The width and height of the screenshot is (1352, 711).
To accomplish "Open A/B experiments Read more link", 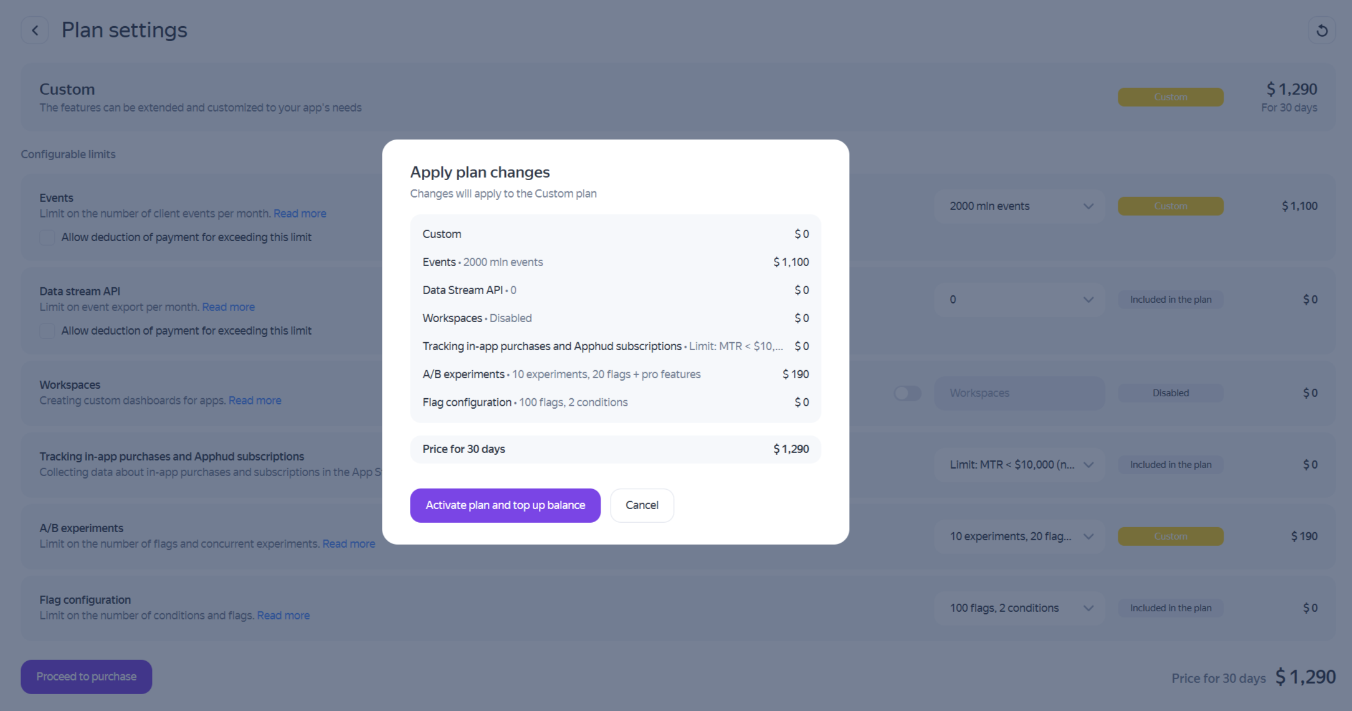I will pyautogui.click(x=348, y=544).
